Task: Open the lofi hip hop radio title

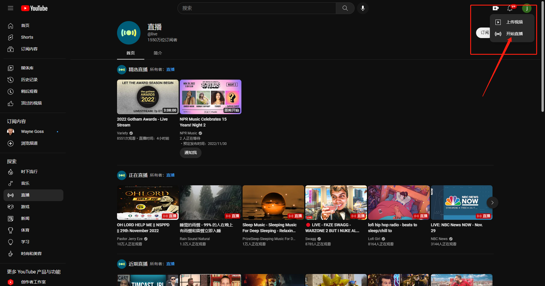Action: (392, 228)
